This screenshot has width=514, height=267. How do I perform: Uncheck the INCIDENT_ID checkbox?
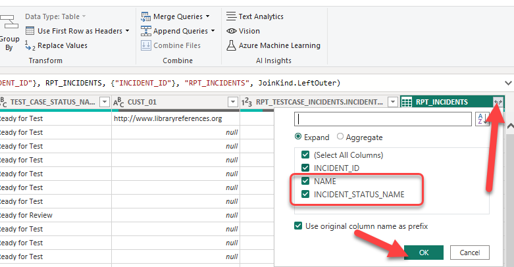coord(305,168)
